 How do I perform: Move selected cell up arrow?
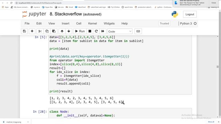coord(62,31)
